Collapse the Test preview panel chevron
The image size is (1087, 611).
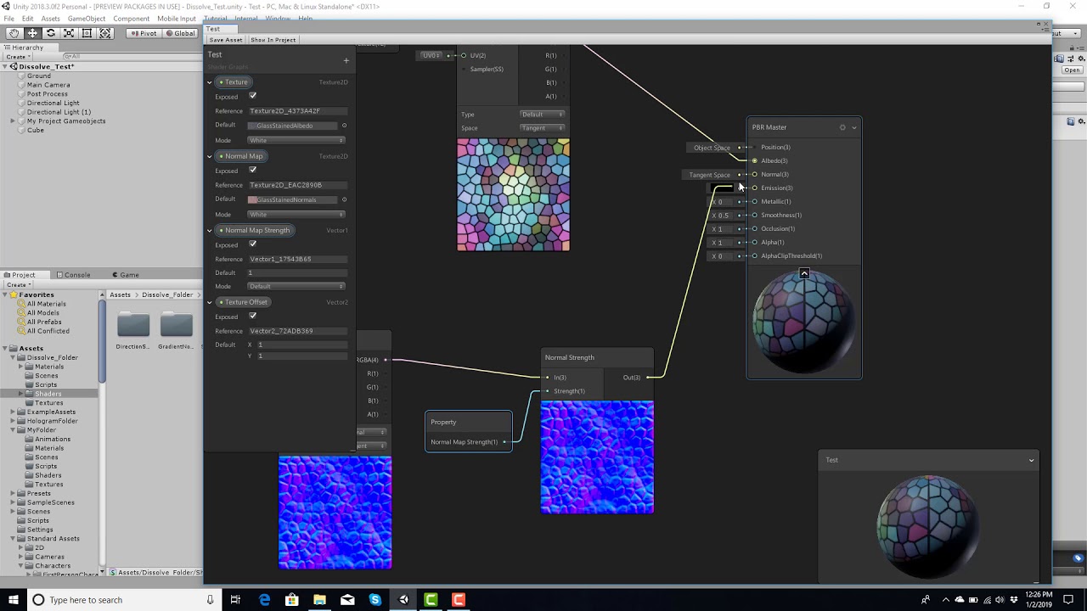pos(1032,460)
